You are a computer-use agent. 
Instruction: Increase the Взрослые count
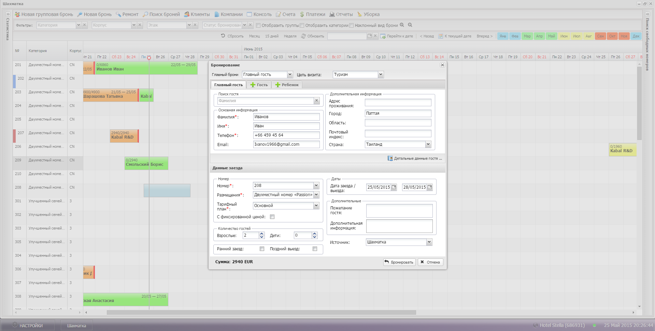click(262, 234)
